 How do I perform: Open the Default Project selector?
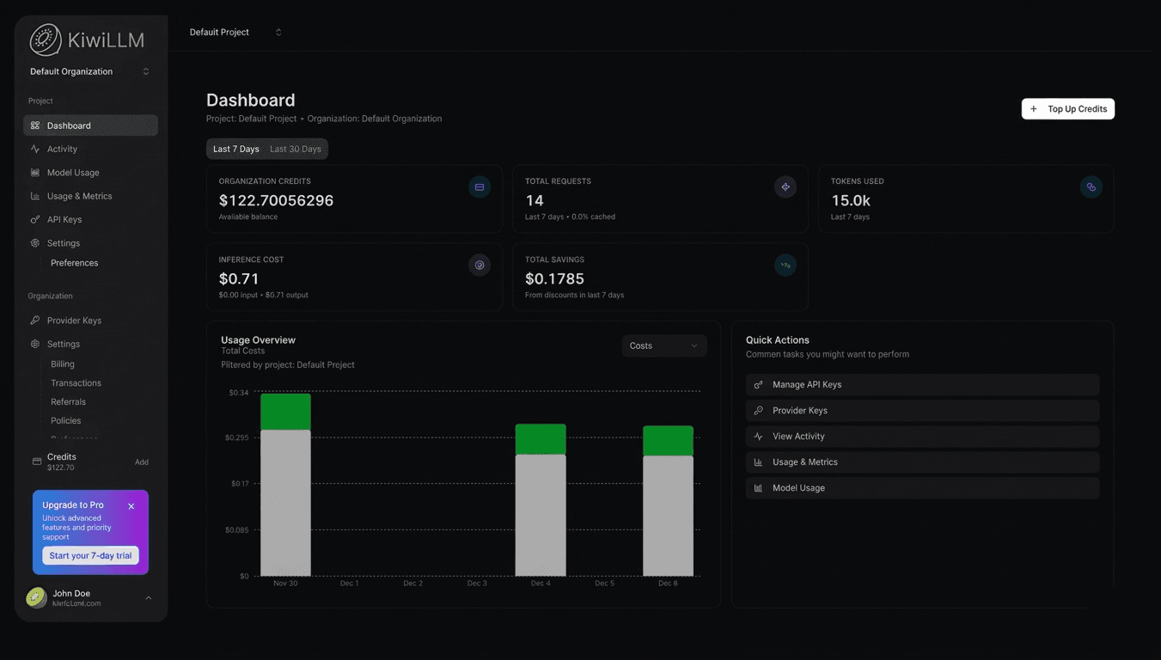point(232,31)
